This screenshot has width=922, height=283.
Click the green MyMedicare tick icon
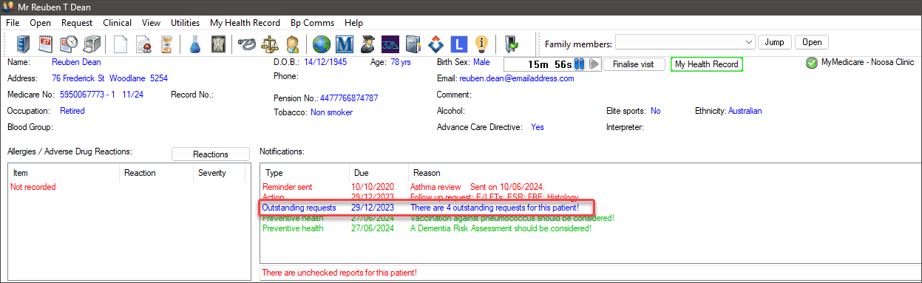tap(812, 63)
